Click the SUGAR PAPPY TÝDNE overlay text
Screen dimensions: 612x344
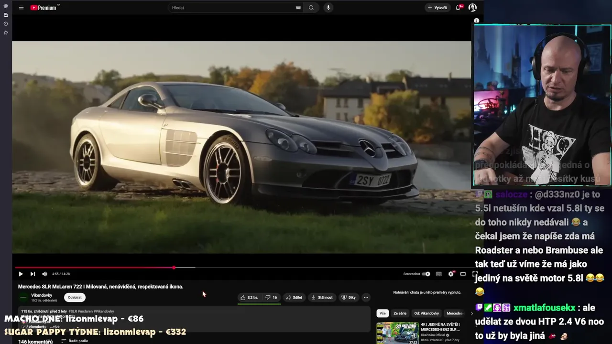(x=95, y=332)
